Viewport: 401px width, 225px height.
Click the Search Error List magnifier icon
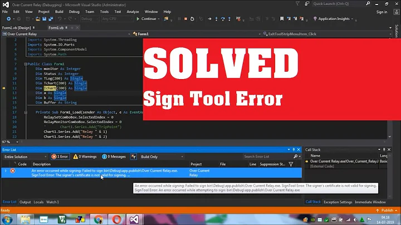tap(296, 156)
